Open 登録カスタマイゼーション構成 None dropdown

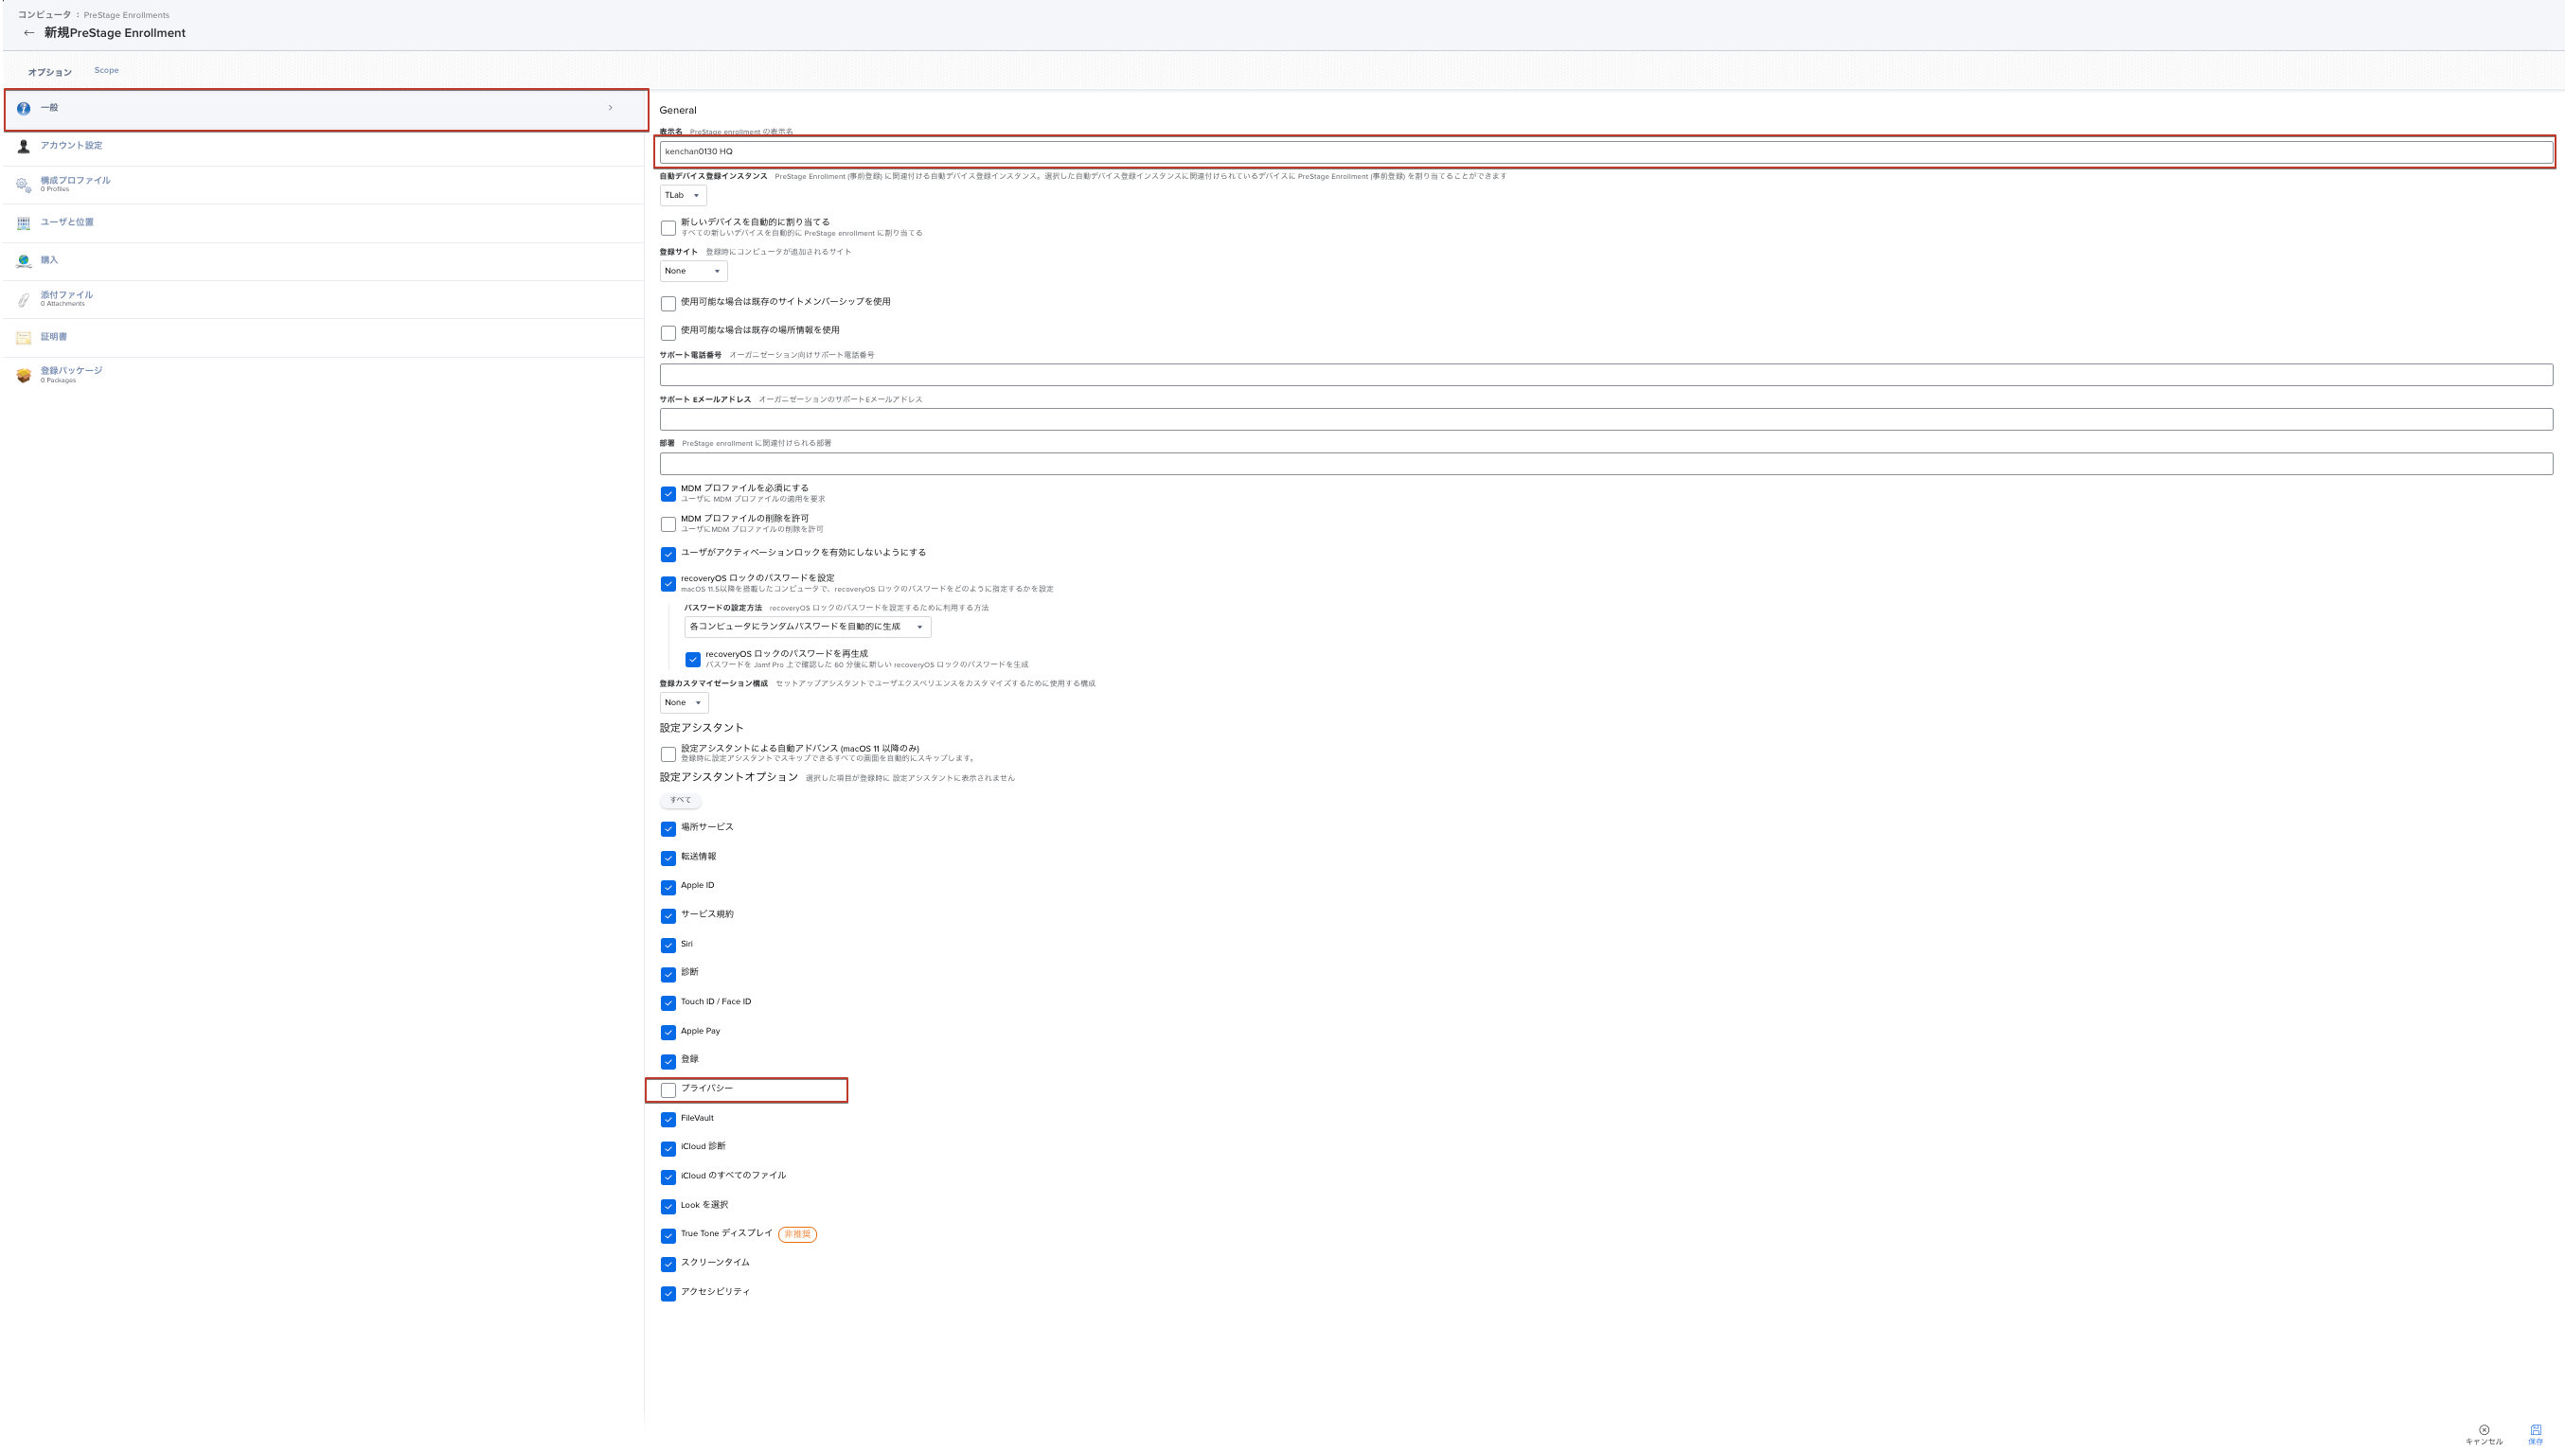pos(685,703)
